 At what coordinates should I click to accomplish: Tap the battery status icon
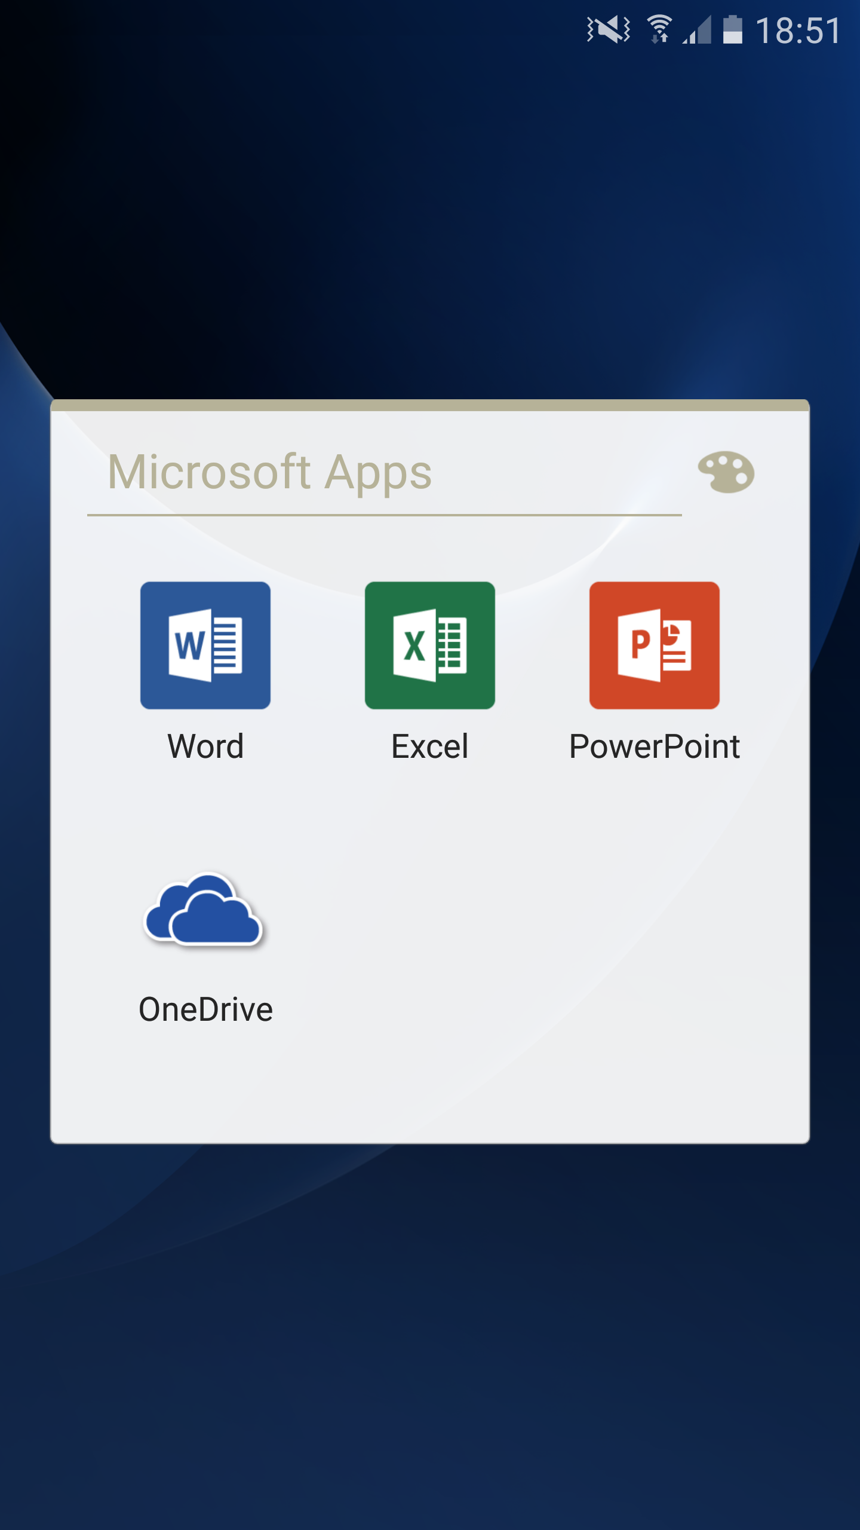point(732,30)
